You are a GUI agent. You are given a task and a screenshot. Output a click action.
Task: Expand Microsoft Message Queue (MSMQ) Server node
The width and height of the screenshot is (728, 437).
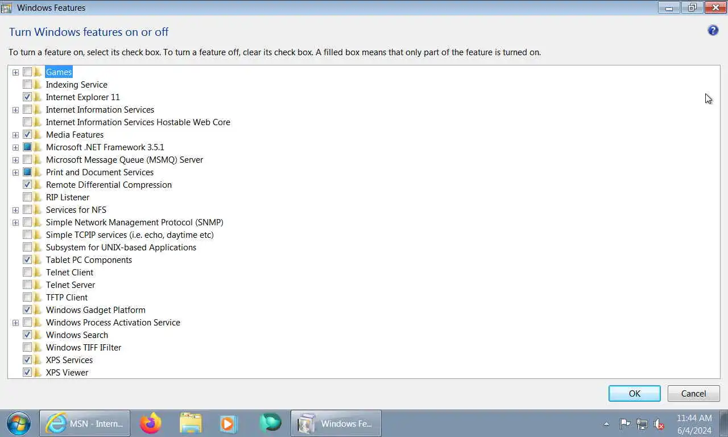coord(15,160)
